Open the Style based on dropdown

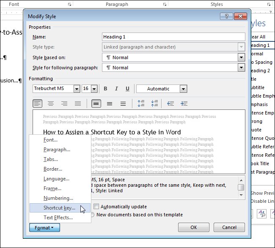[x=241, y=57]
